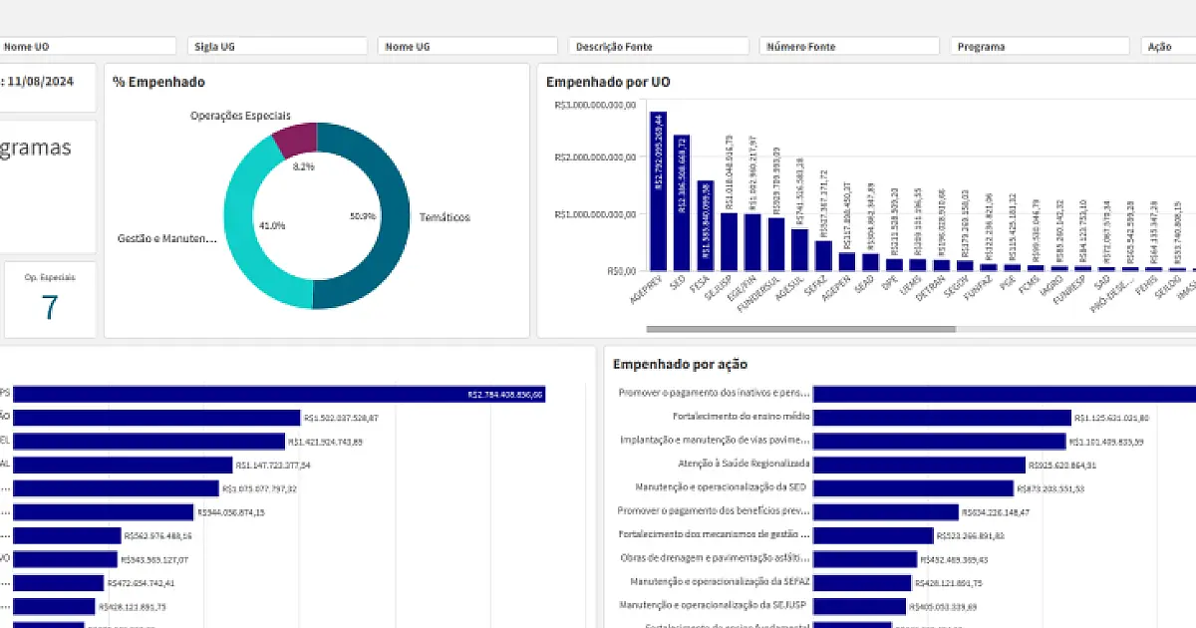This screenshot has height=628, width=1196.
Task: Click the Empenhado por UO horizontal scrollbar
Action: pyautogui.click(x=800, y=328)
